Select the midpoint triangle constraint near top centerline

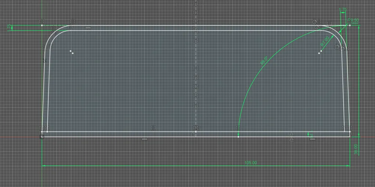pos(193,29)
